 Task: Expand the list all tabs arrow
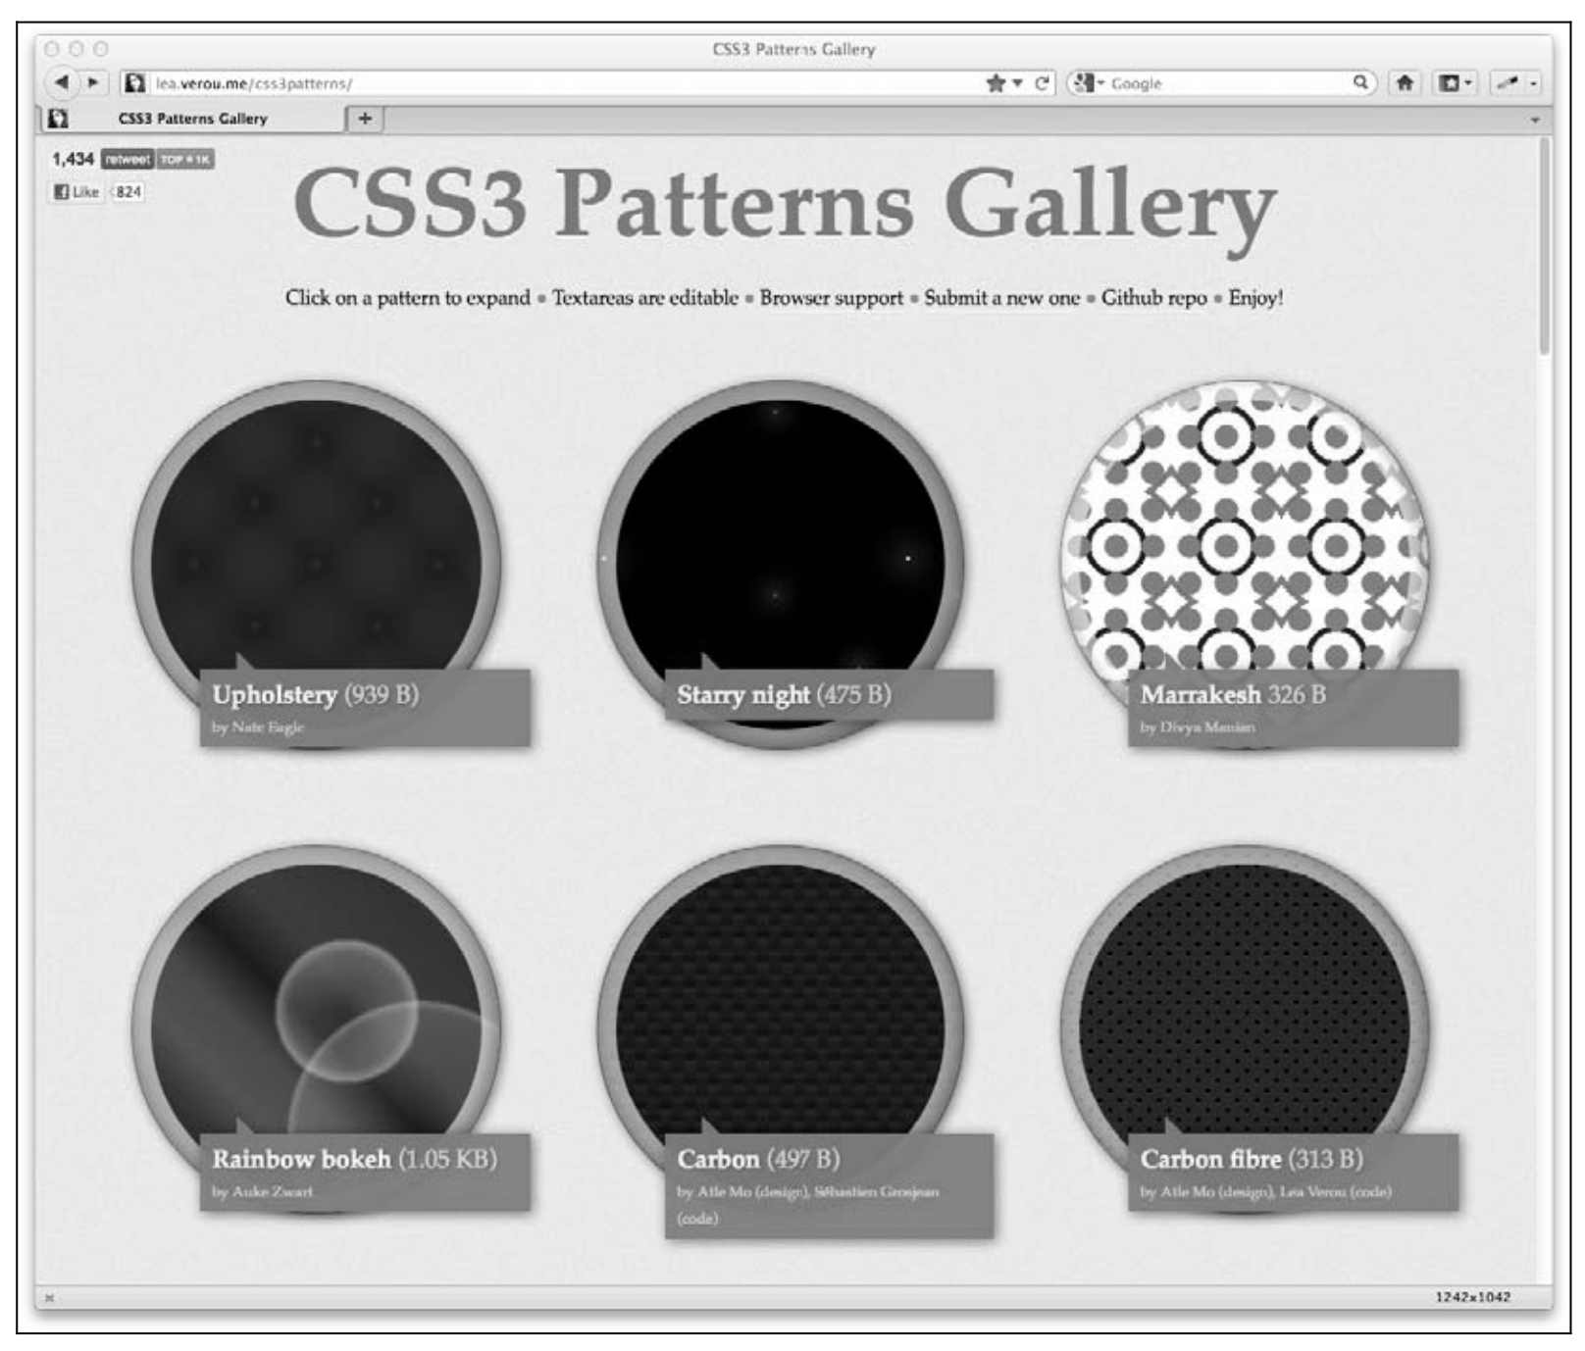(x=1534, y=120)
